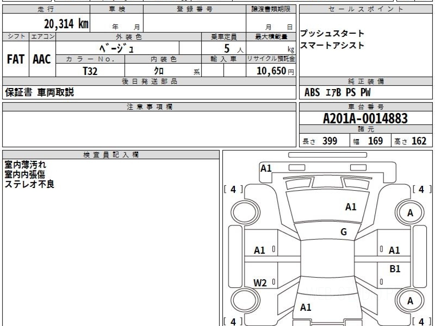Select the リサイクル預託金 header

click(271, 59)
